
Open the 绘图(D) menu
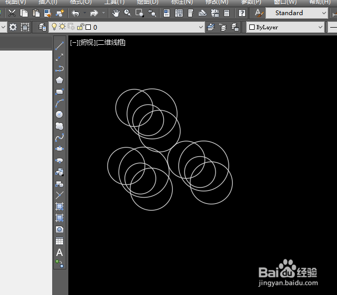click(148, 2)
